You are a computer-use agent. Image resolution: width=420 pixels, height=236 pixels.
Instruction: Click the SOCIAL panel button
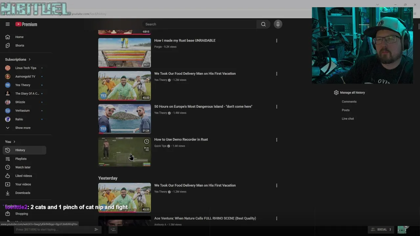point(380,229)
